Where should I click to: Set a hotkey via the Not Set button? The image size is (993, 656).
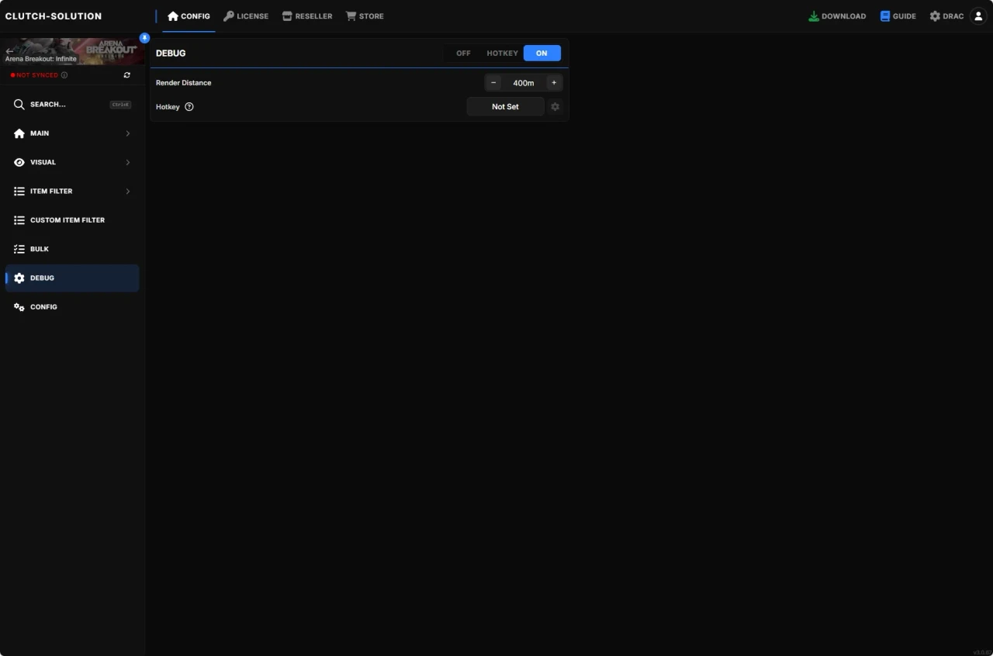click(504, 106)
